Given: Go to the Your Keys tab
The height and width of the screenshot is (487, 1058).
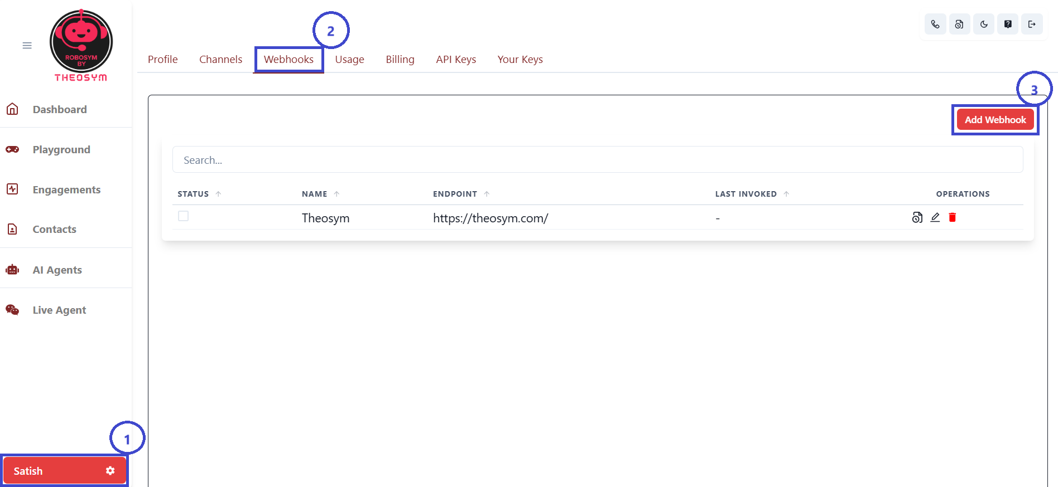Looking at the screenshot, I should [520, 60].
